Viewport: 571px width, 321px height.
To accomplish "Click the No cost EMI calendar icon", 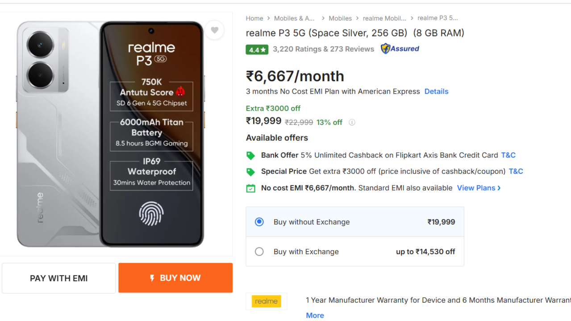I will click(251, 188).
